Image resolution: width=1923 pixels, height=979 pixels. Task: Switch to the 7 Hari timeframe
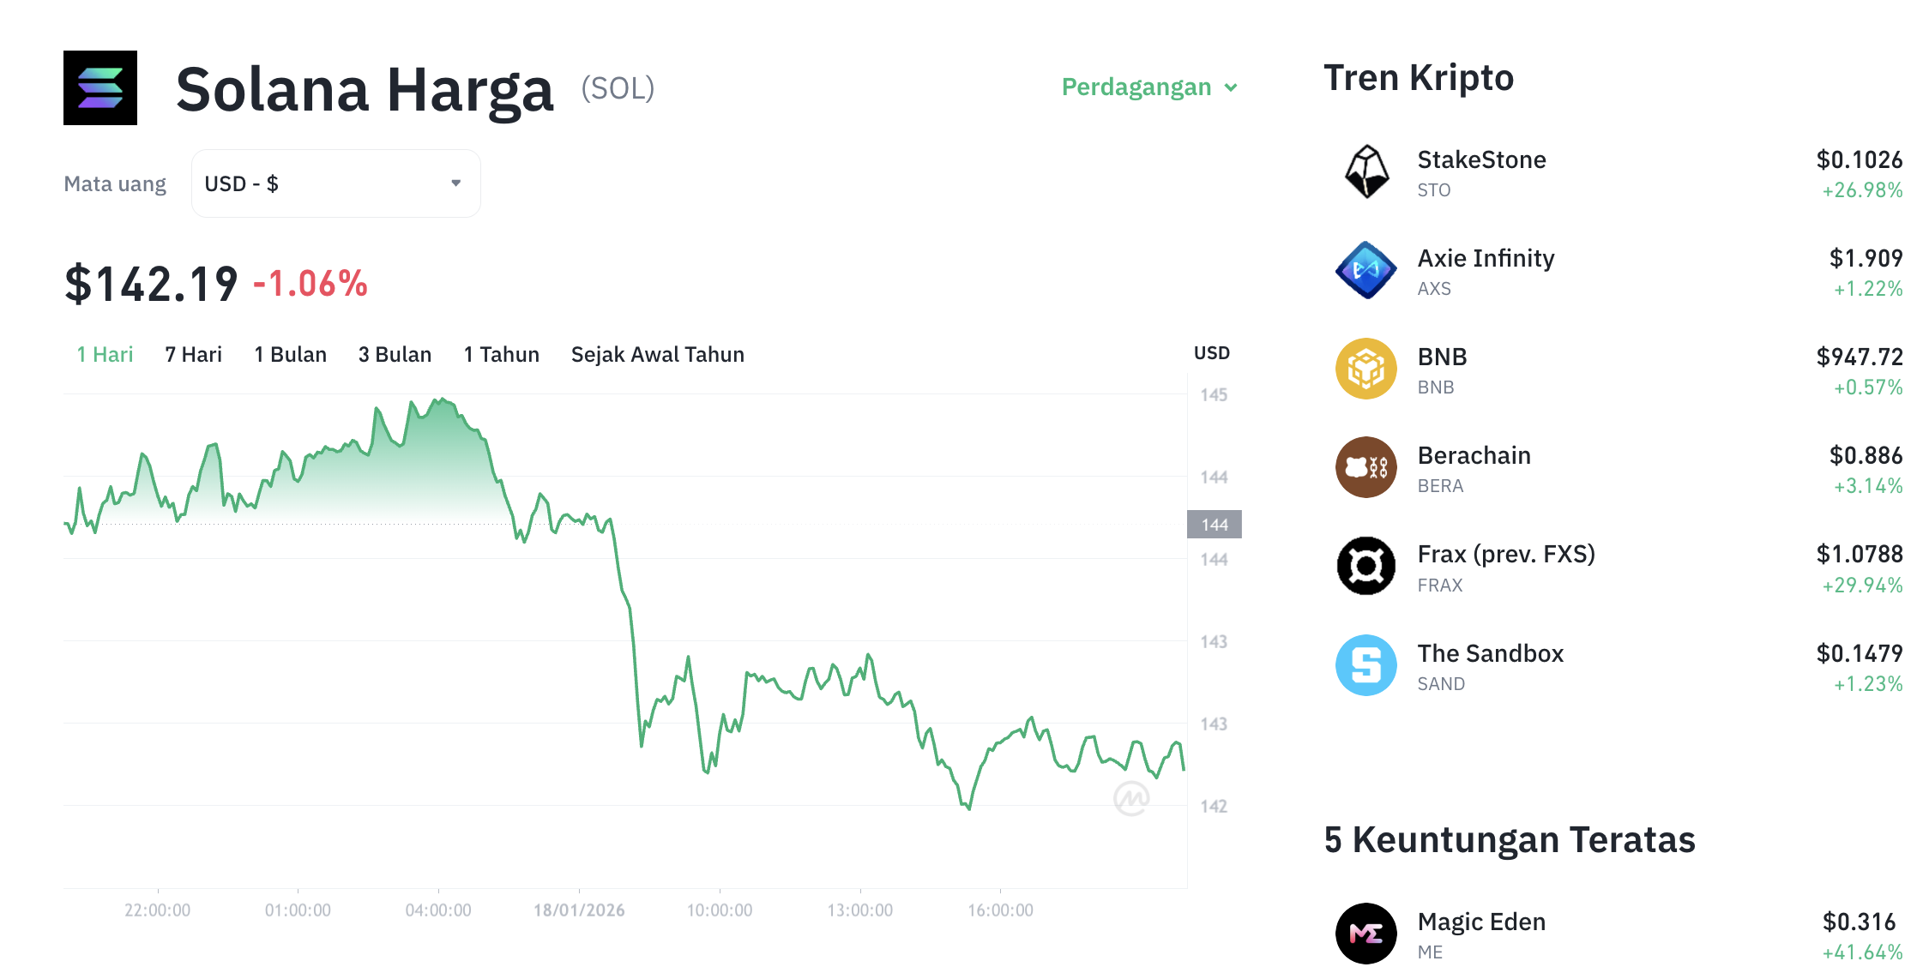[193, 354]
